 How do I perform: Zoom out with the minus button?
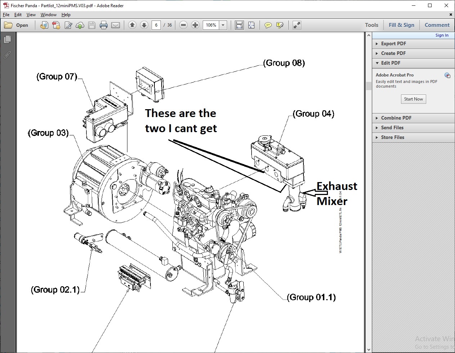[183, 25]
